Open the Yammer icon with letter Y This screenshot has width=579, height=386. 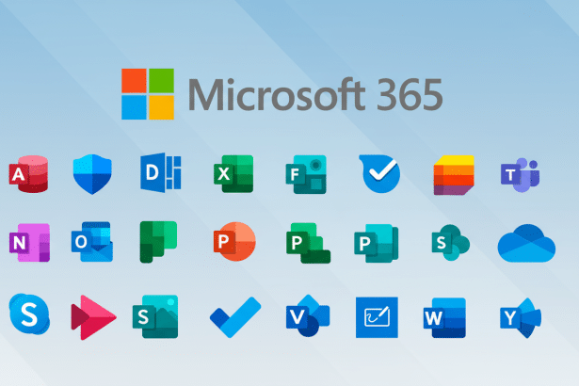(x=521, y=318)
